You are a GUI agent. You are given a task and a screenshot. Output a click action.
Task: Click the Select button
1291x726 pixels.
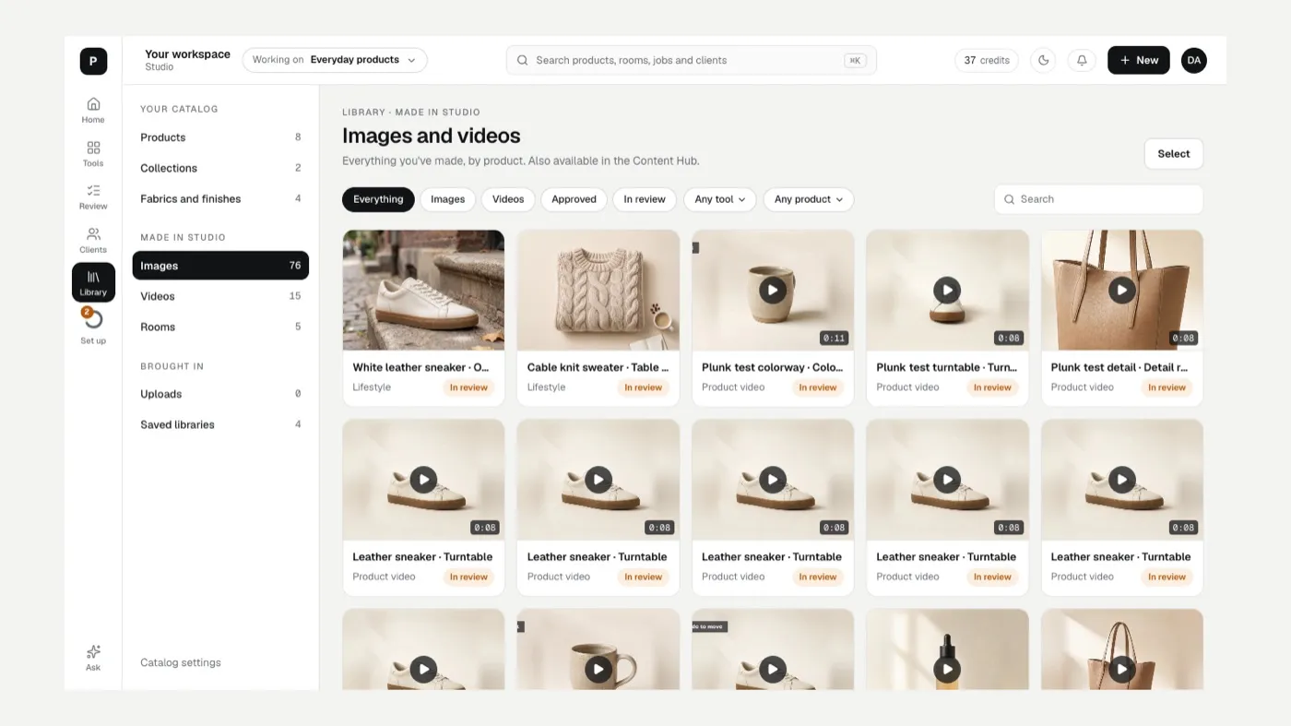tap(1173, 154)
